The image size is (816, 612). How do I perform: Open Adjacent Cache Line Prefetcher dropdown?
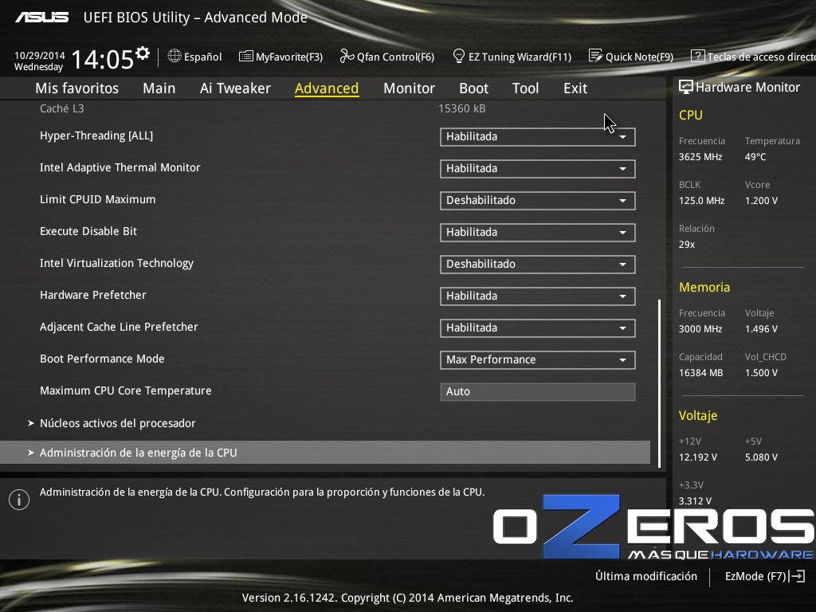coord(538,328)
